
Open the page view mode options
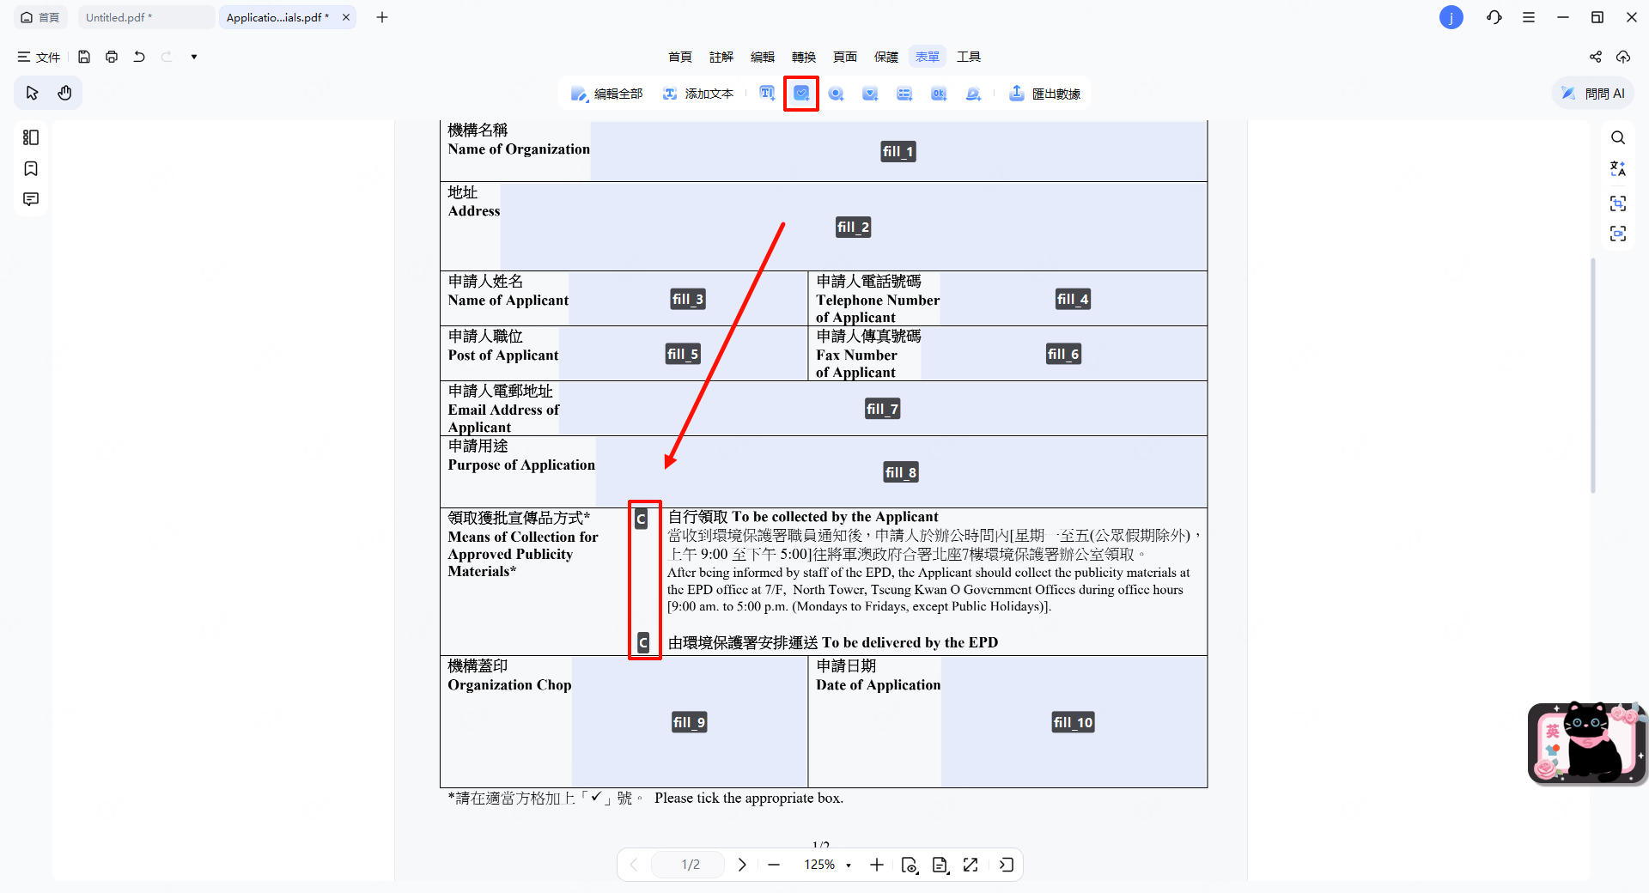coord(940,865)
